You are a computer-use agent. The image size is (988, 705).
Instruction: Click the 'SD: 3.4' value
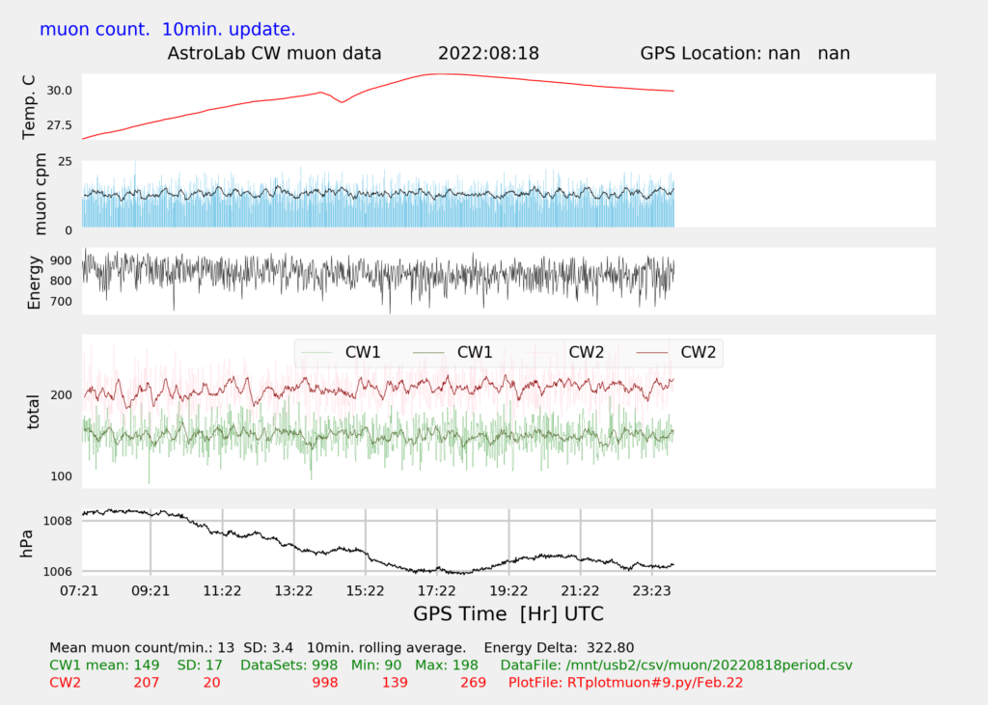pos(268,648)
